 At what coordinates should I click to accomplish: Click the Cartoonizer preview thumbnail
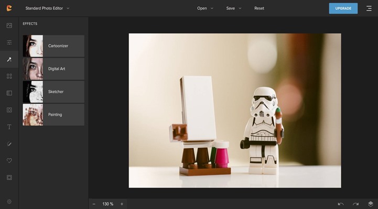[33, 46]
